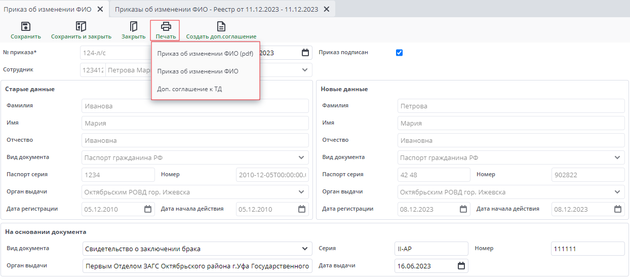Click the Save and close (Сохранить и закрыть) icon
This screenshot has height=279, width=630.
81,26
